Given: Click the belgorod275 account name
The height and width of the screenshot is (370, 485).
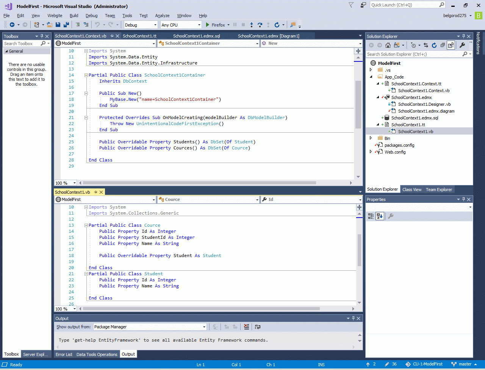Looking at the screenshot, I should tap(455, 16).
